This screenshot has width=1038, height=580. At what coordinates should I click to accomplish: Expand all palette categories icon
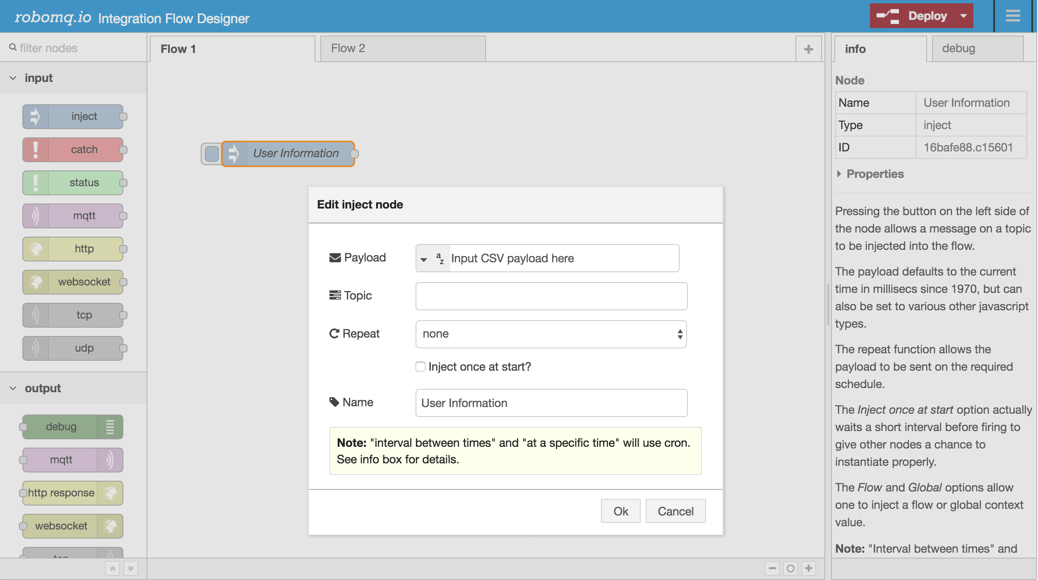coord(131,568)
